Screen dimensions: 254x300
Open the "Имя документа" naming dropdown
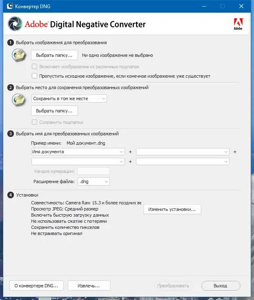click(78, 152)
